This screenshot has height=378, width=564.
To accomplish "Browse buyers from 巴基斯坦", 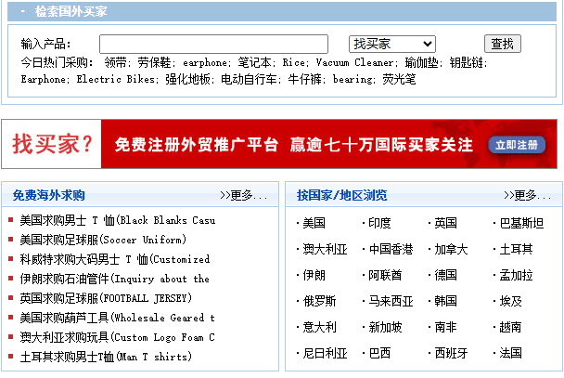I will click(x=521, y=223).
